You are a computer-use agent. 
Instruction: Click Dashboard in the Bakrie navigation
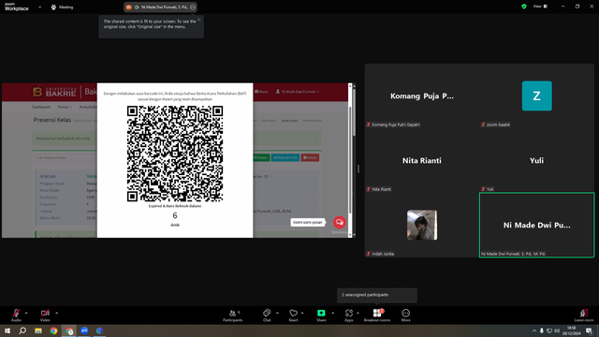coord(41,107)
